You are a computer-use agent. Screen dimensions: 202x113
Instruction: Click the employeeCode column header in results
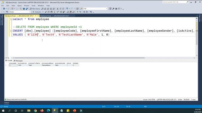(x=22, y=63)
